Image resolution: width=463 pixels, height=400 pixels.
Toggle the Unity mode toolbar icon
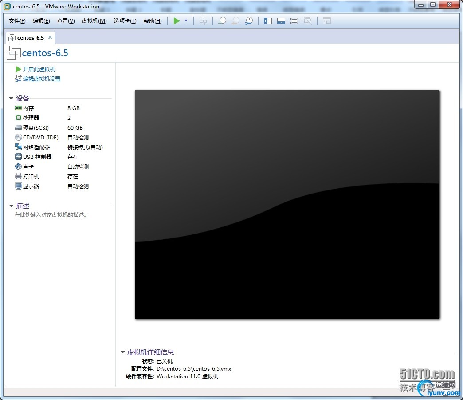pyautogui.click(x=308, y=21)
